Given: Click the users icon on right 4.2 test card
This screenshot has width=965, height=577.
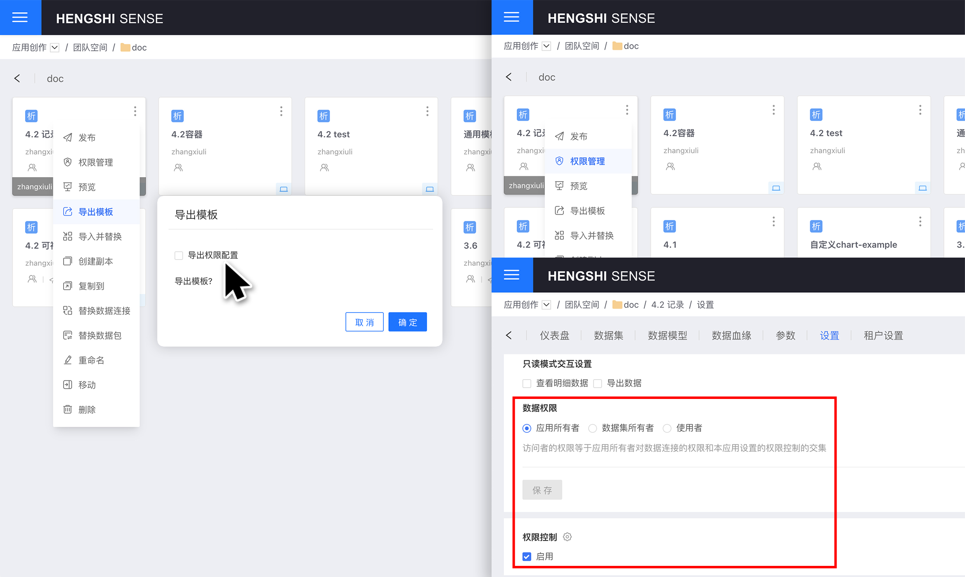Looking at the screenshot, I should 817,167.
